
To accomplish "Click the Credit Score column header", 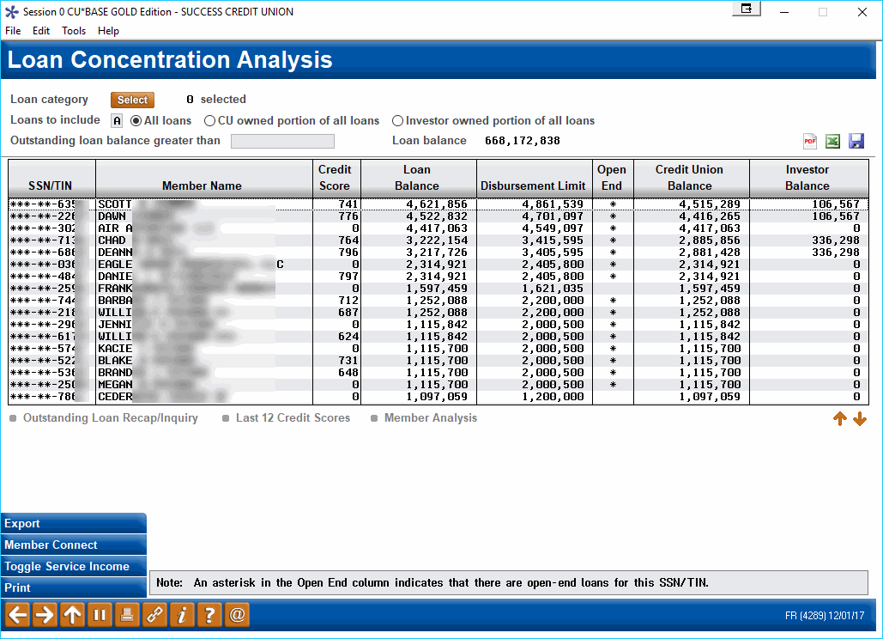I will [336, 179].
